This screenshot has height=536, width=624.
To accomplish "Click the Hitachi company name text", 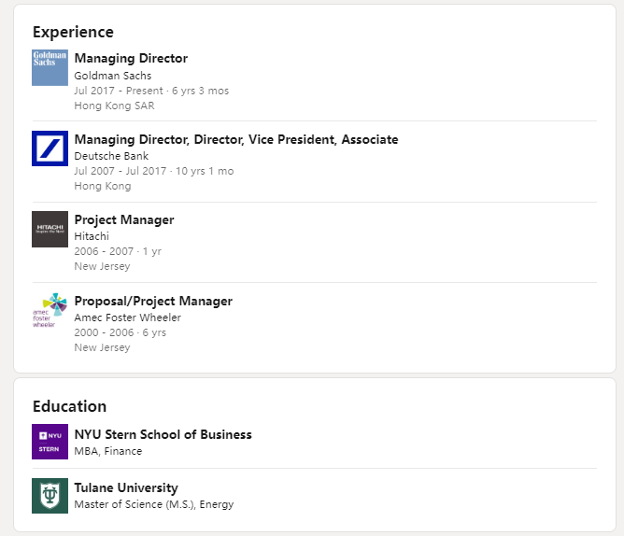I will (92, 236).
